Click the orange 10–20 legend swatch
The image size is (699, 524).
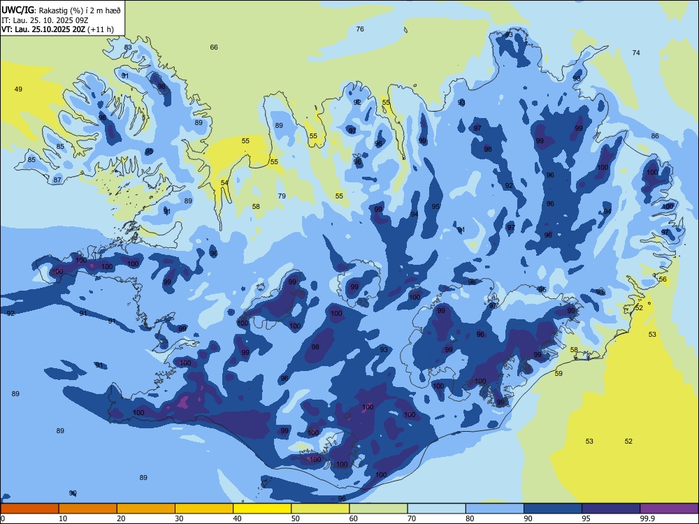coord(88,509)
